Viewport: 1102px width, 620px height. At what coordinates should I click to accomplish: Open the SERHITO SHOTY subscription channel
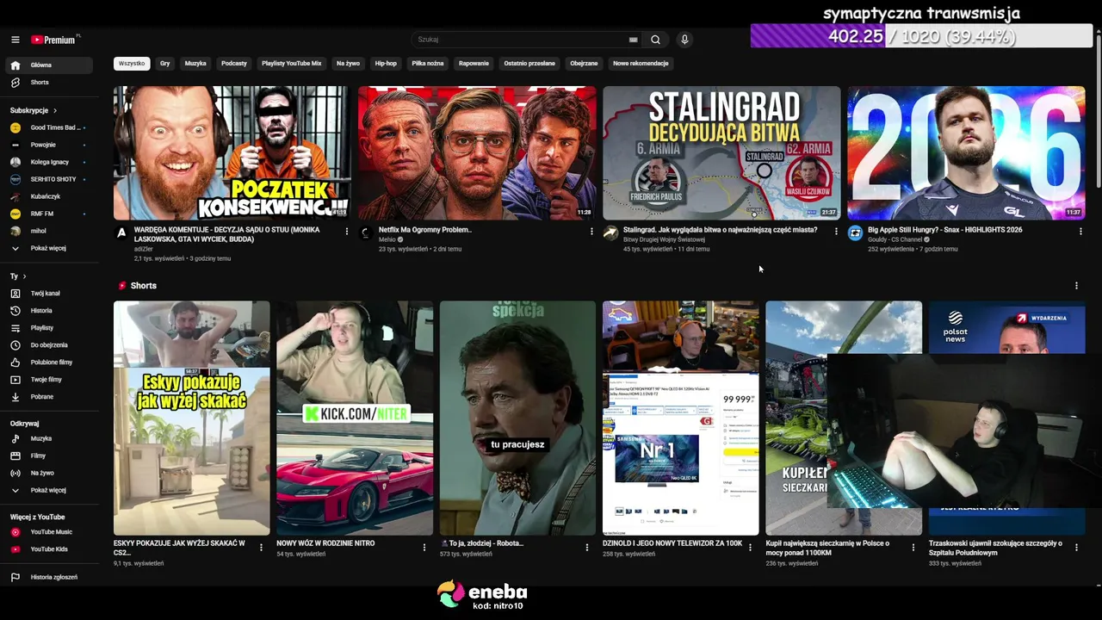50,180
